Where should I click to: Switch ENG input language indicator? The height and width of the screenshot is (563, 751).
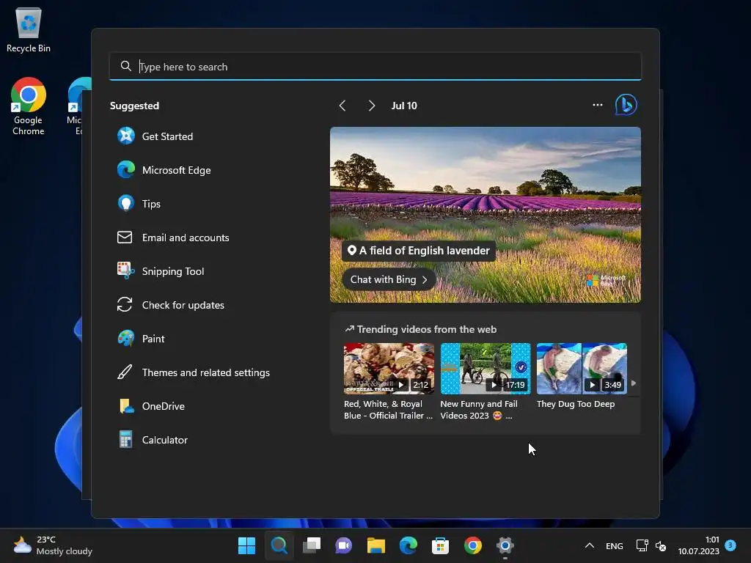pos(614,545)
